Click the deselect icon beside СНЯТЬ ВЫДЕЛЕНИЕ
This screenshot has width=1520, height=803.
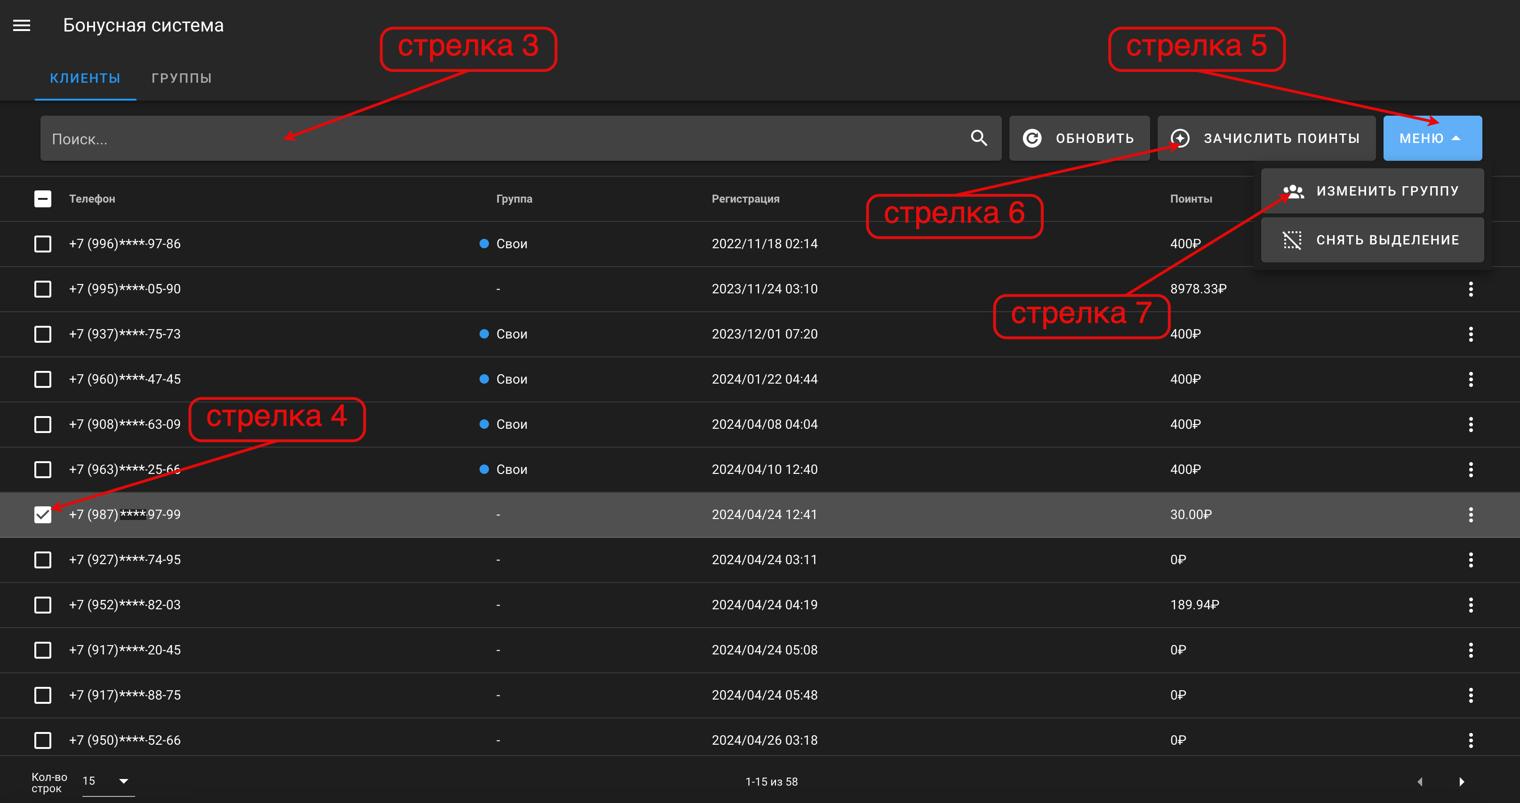(1292, 240)
